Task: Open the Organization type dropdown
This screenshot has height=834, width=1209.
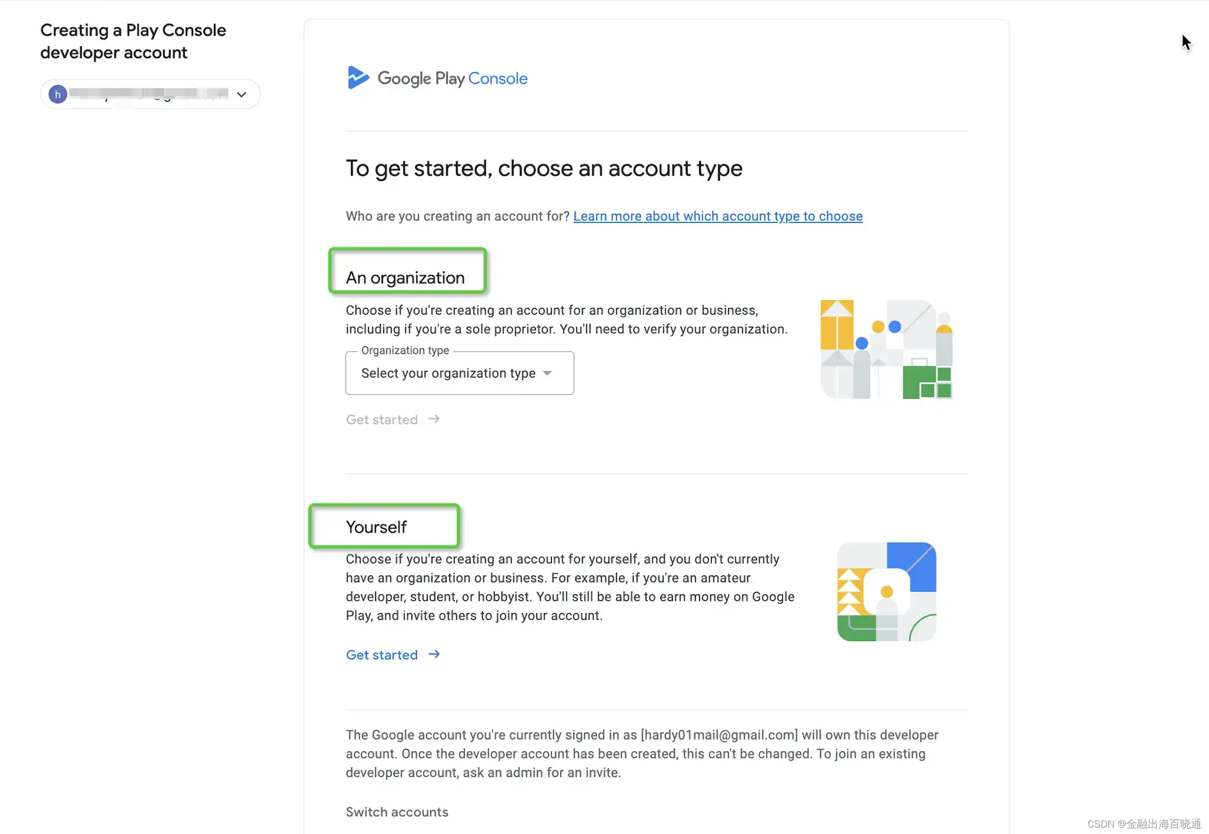Action: pyautogui.click(x=448, y=374)
